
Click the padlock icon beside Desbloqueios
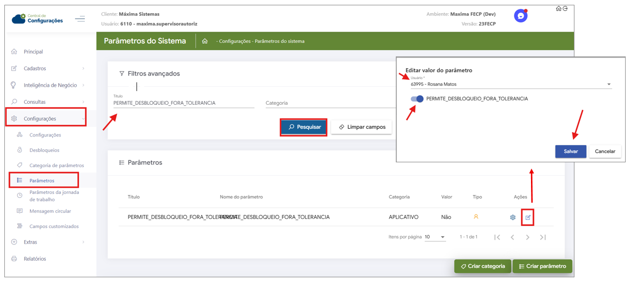(20, 150)
